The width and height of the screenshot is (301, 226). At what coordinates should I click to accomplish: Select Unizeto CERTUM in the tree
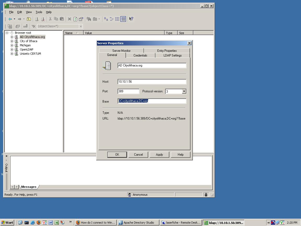[x=30, y=54]
